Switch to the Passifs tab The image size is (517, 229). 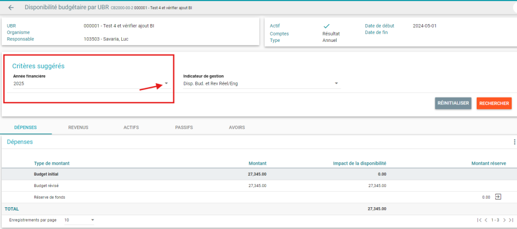(x=184, y=127)
